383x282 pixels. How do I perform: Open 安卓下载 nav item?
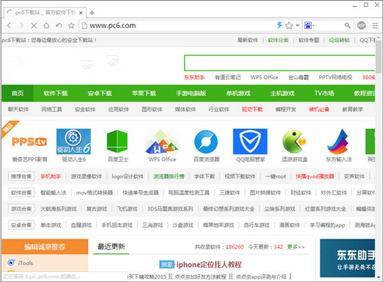point(100,93)
